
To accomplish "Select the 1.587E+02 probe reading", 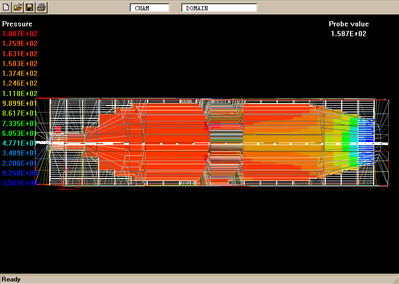I will pyautogui.click(x=349, y=34).
